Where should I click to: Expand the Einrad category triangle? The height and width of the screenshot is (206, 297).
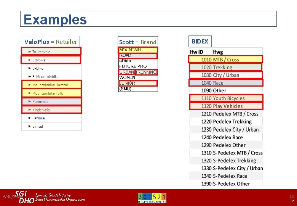(x=30, y=126)
